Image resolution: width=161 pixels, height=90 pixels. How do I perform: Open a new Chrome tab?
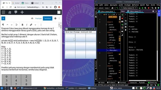(x=43, y=3)
